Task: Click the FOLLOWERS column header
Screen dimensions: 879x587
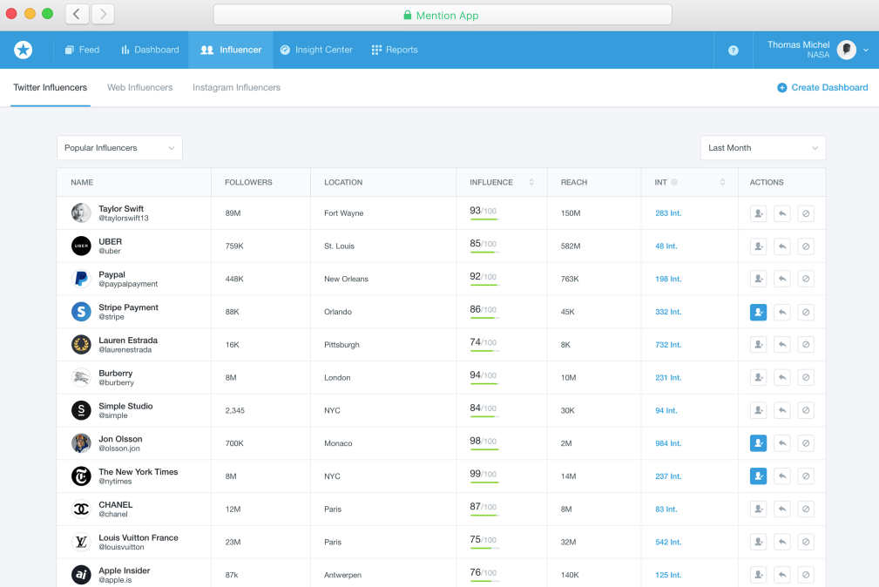Action: [x=248, y=182]
